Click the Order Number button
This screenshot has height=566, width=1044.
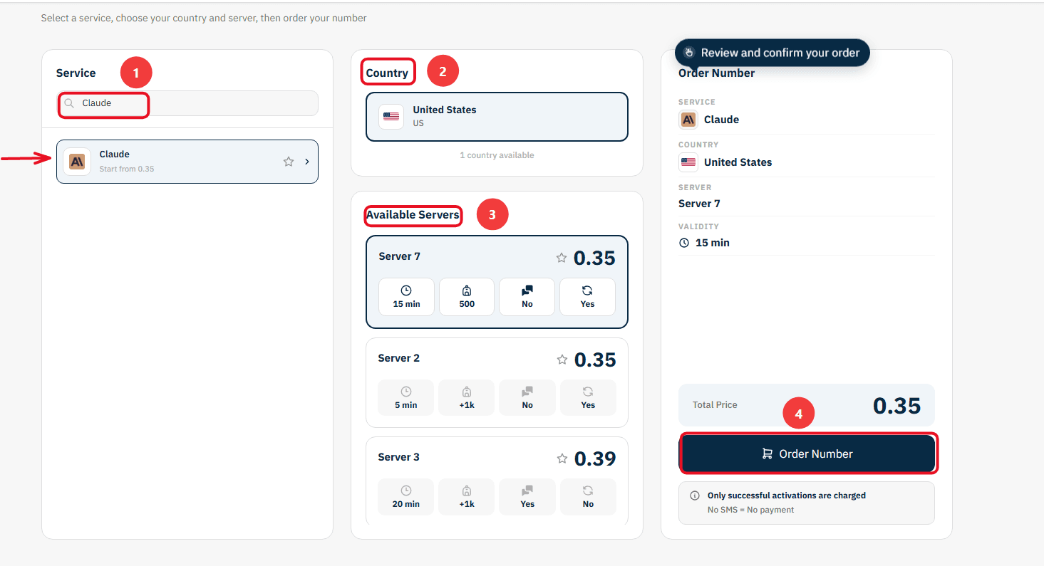807,454
